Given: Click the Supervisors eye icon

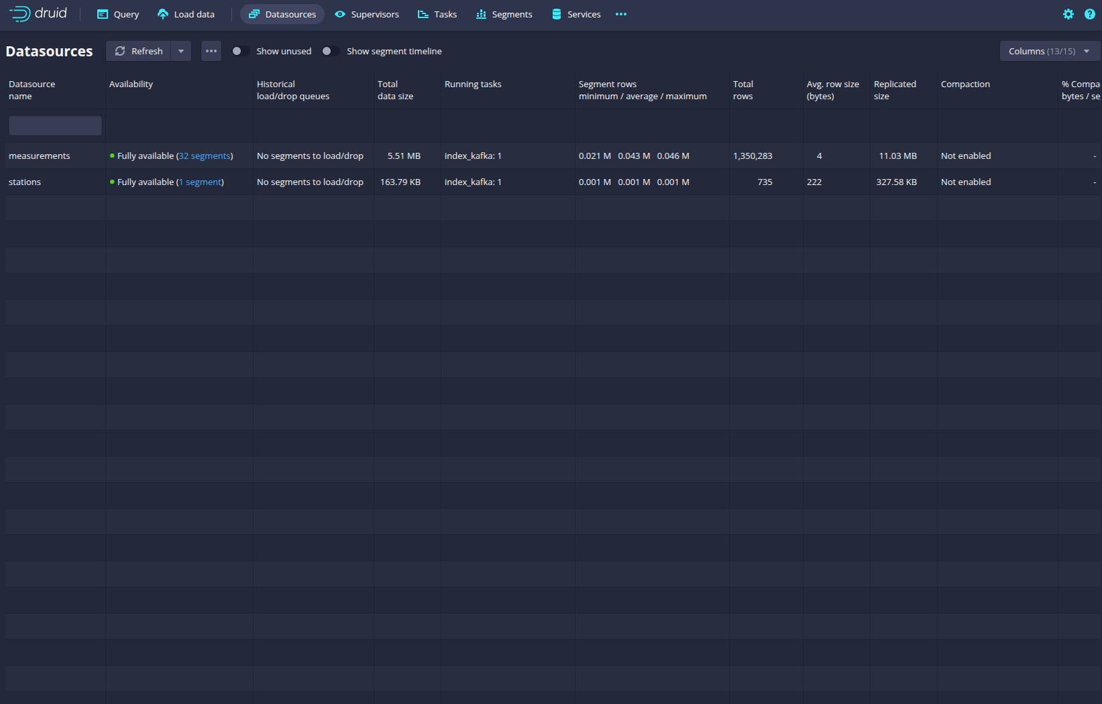Looking at the screenshot, I should [340, 14].
